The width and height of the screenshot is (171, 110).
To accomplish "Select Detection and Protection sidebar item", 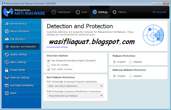I will pyautogui.click(x=21, y=47).
